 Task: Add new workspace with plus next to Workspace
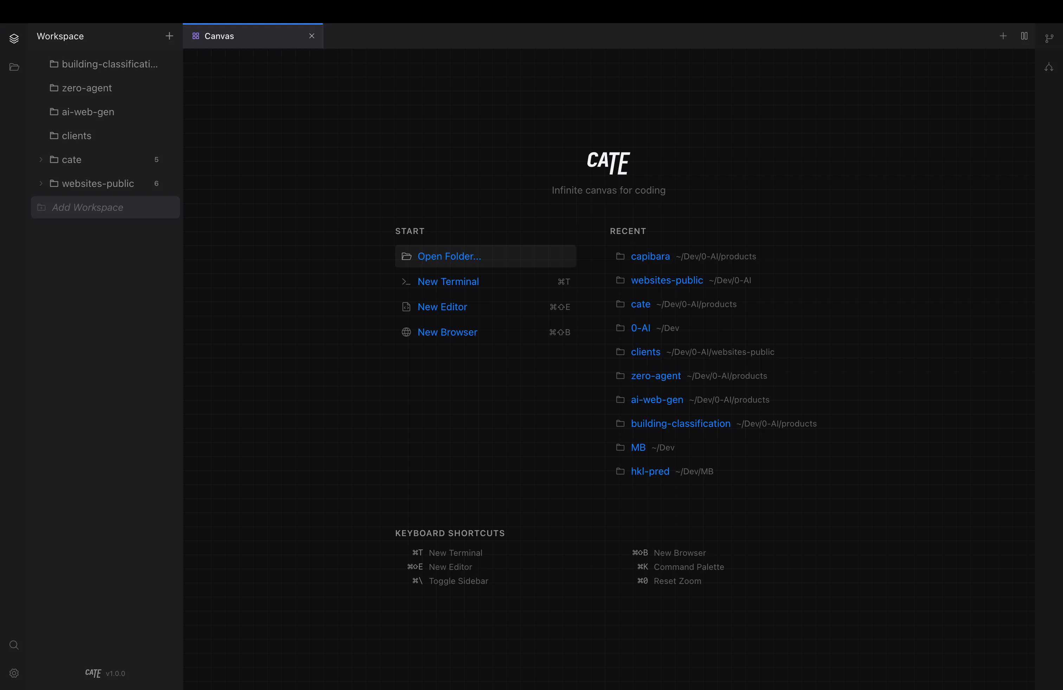(x=169, y=36)
